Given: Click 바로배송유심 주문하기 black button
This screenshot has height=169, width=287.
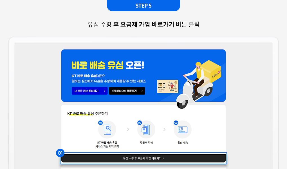Looking at the screenshot, I should [127, 91].
